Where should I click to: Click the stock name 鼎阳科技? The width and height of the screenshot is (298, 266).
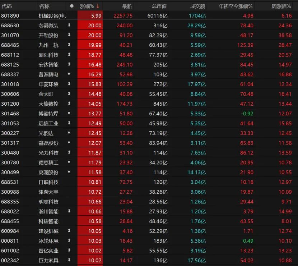[48, 55]
